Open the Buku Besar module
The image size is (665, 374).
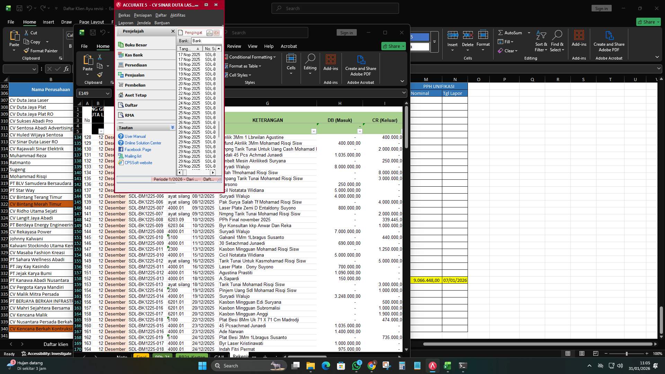point(136,45)
